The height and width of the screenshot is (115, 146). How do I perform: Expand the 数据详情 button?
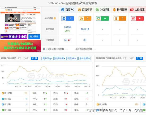60,59
